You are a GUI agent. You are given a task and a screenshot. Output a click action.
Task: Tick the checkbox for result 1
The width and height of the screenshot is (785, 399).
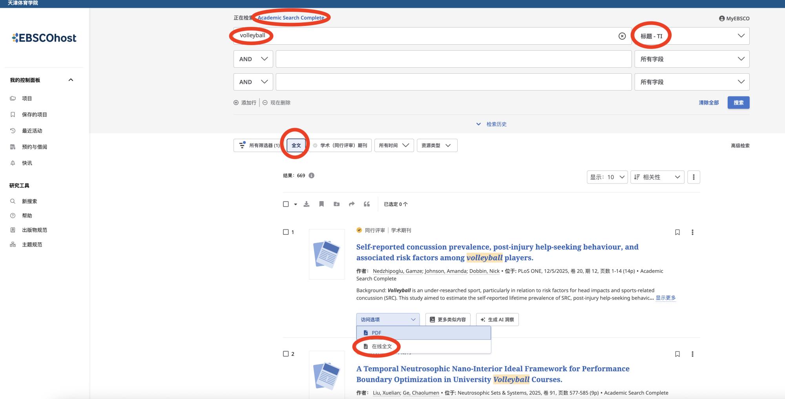point(286,232)
